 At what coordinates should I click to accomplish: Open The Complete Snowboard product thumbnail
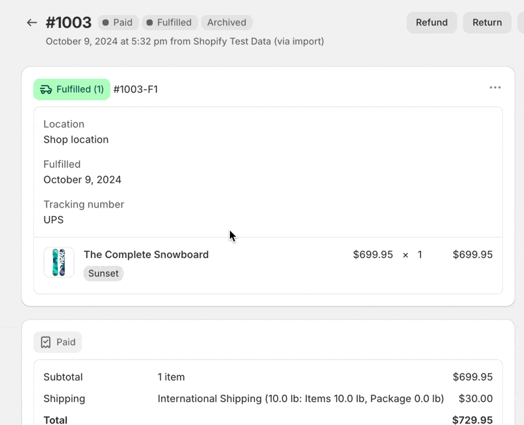tap(59, 263)
